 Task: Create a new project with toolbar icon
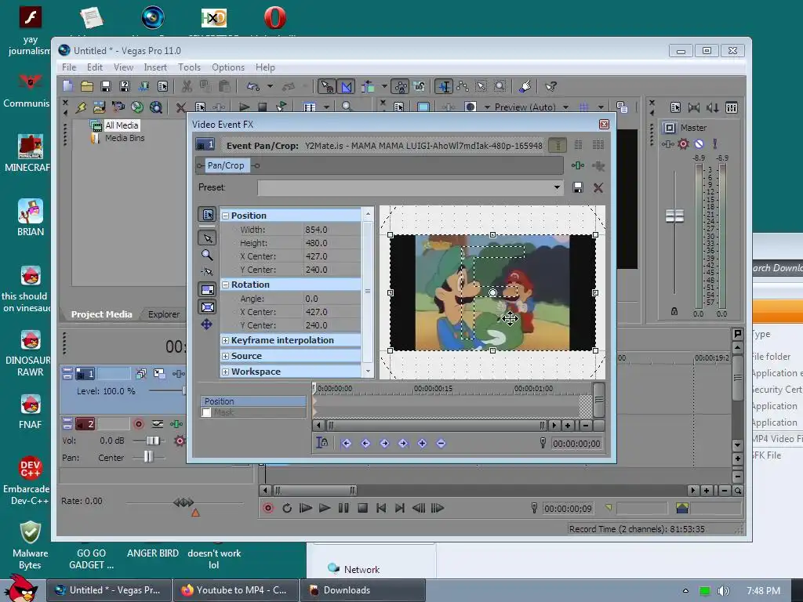click(x=67, y=86)
